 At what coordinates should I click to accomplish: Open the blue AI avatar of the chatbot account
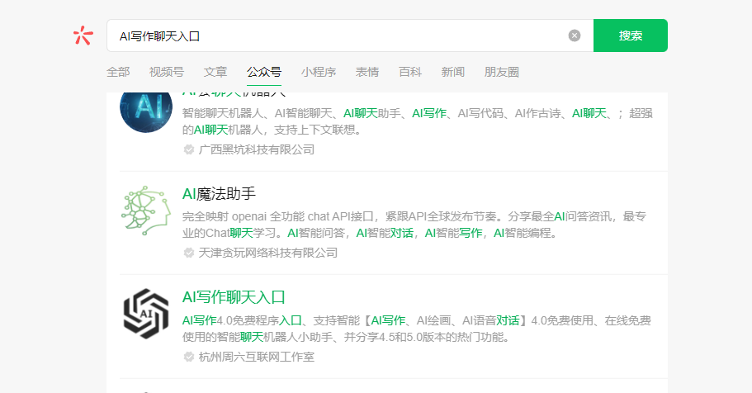coord(146,111)
